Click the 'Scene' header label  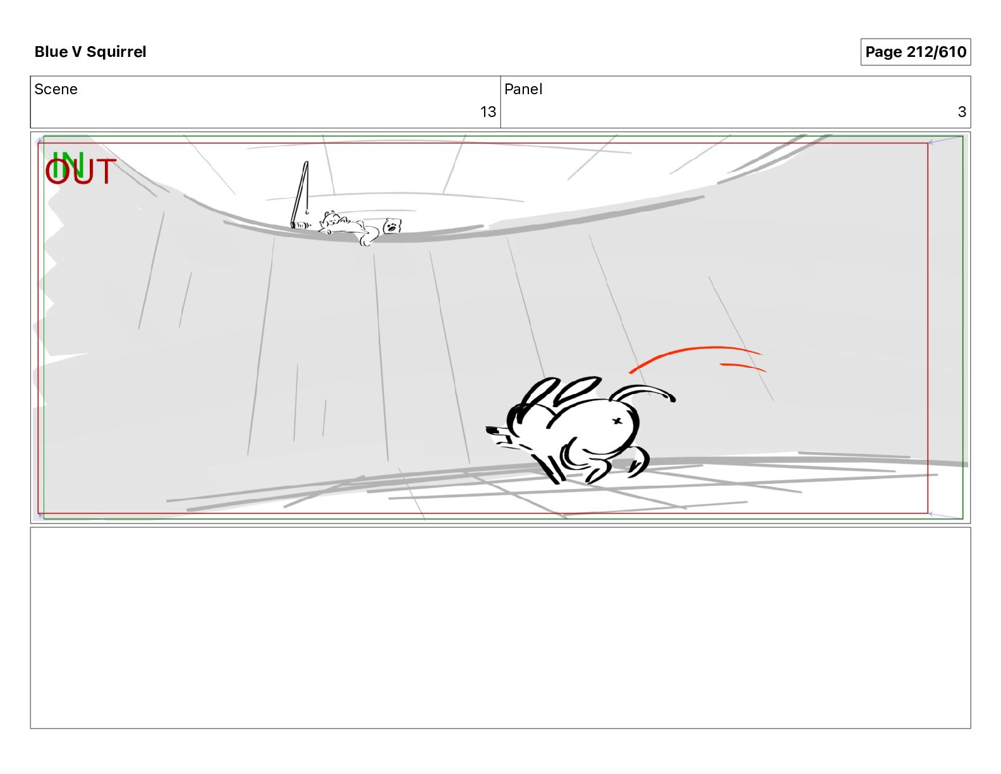56,89
